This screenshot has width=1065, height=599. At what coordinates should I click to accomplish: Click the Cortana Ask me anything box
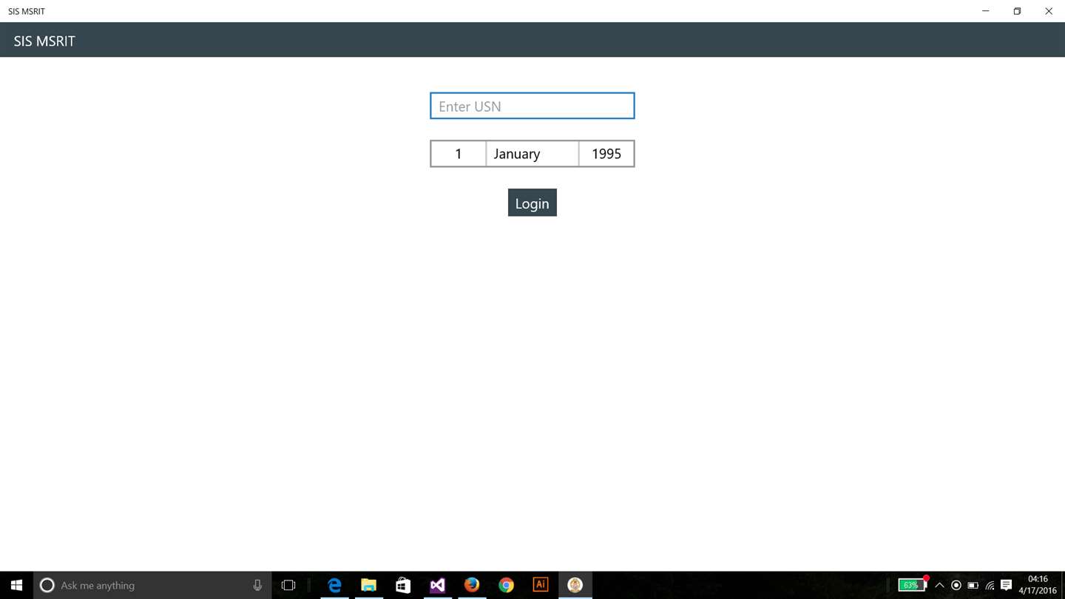click(x=152, y=585)
